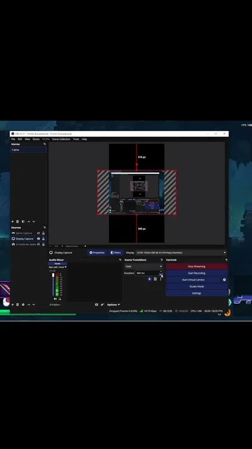Image resolution: width=252 pixels, height=449 pixels.
Task: Toggle visibility of the video capture device source
Action: tap(39, 244)
